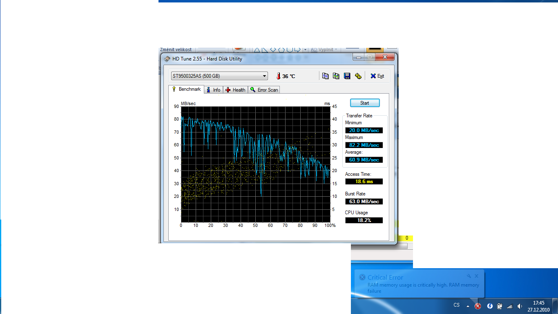Open the shapes gallery dropdown arrow behind HD Tune
The height and width of the screenshot is (314, 558).
pyautogui.click(x=305, y=50)
